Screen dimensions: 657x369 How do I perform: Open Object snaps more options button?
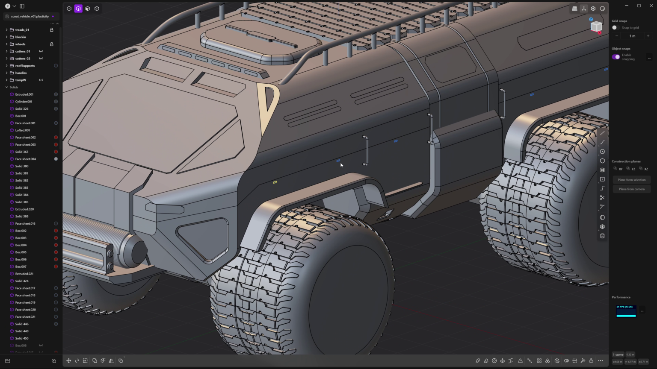coord(649,57)
